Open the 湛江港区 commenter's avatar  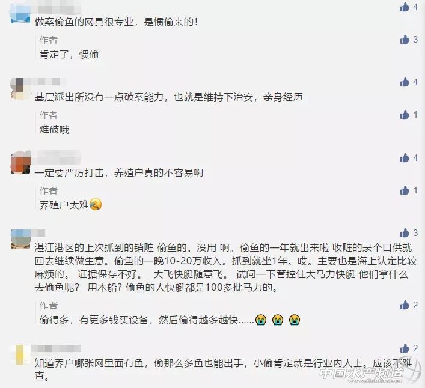[x=20, y=239]
